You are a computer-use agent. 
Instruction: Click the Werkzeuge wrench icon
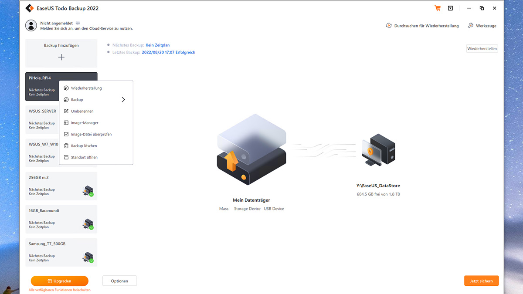point(471,26)
